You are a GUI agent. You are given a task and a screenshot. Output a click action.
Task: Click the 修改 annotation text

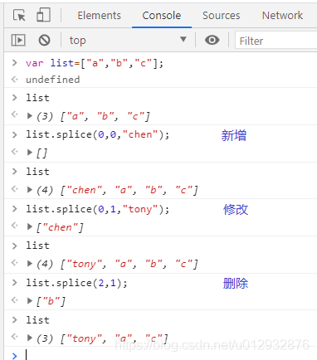(x=236, y=210)
